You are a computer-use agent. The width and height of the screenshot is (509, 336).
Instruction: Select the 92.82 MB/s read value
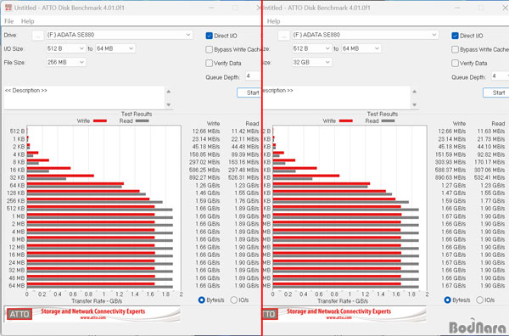(490, 154)
